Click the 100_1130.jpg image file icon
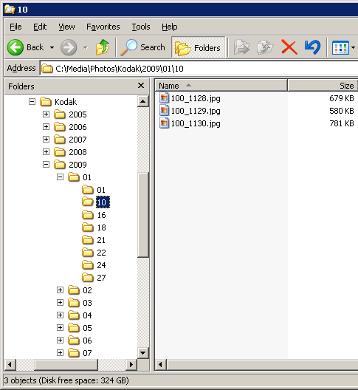 click(x=164, y=123)
